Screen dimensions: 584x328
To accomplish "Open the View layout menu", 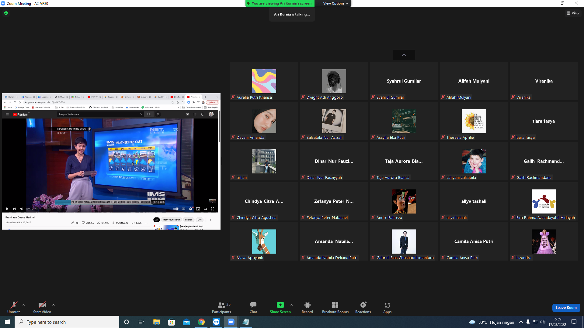I will pos(573,13).
